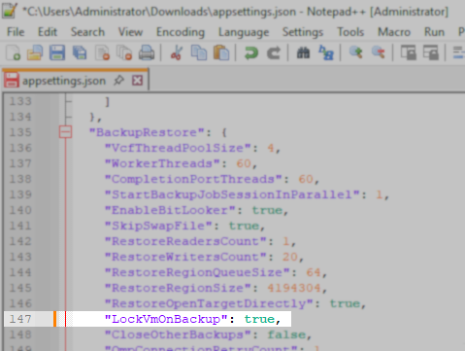Open the Run menu
The image size is (465, 351).
tap(434, 32)
